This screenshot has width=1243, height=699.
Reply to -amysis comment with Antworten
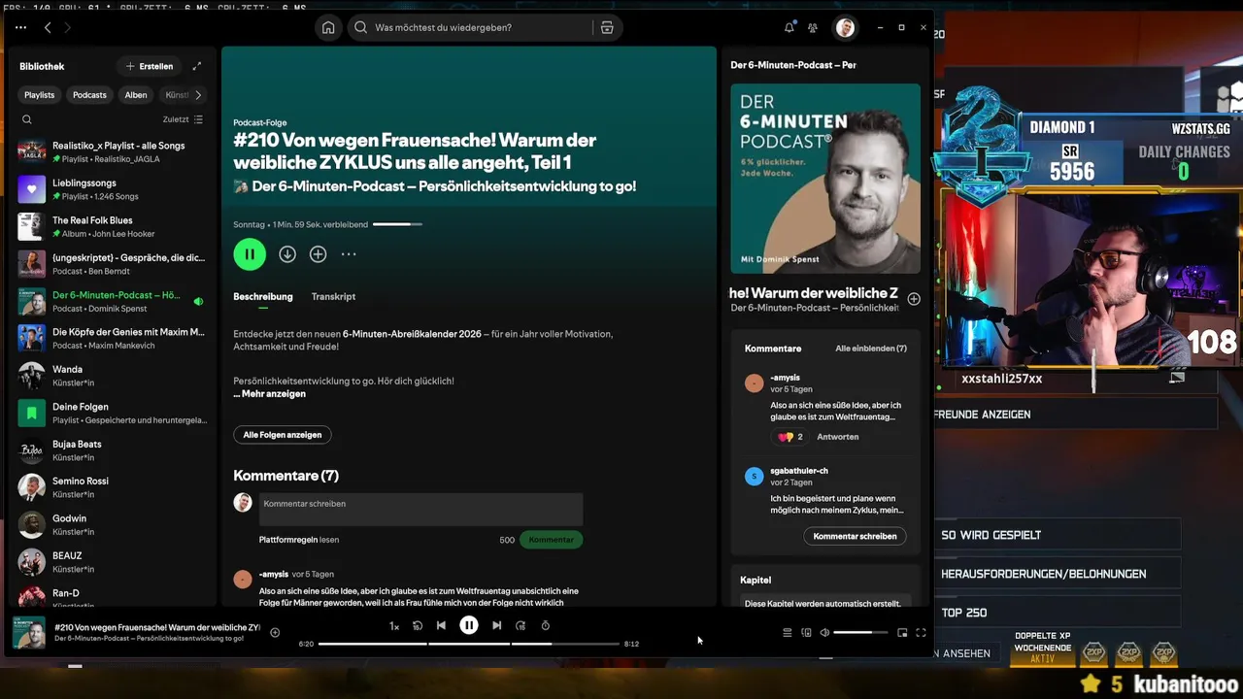(x=837, y=437)
